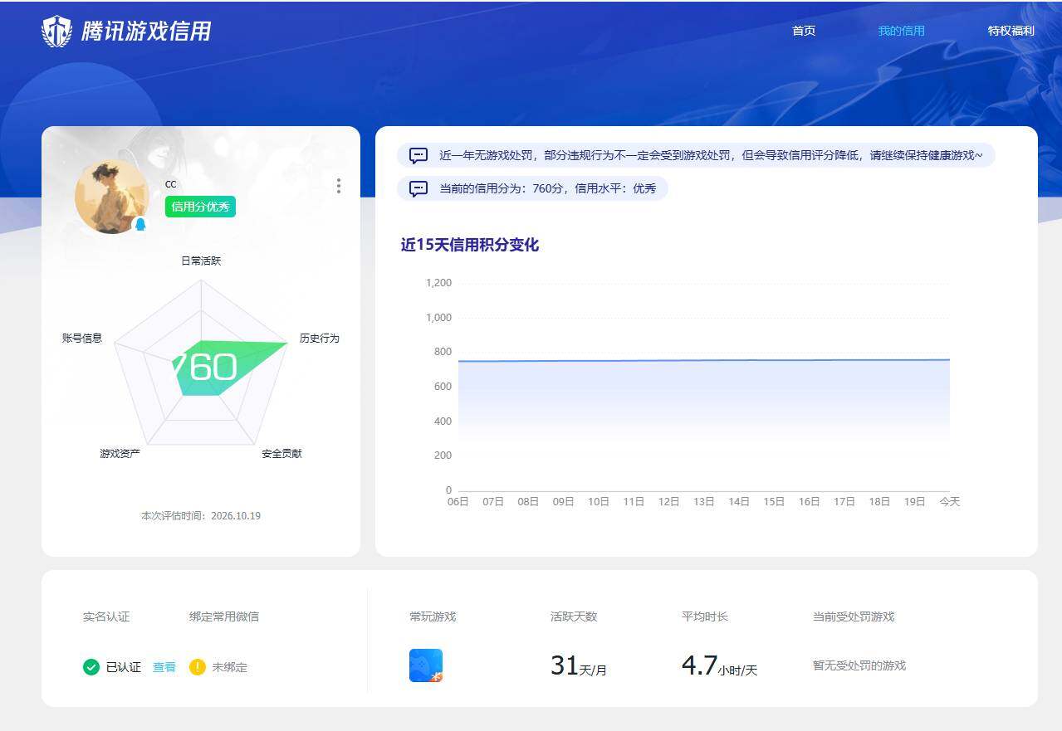Click the chat bubble icon beside penalty notice

pos(418,155)
